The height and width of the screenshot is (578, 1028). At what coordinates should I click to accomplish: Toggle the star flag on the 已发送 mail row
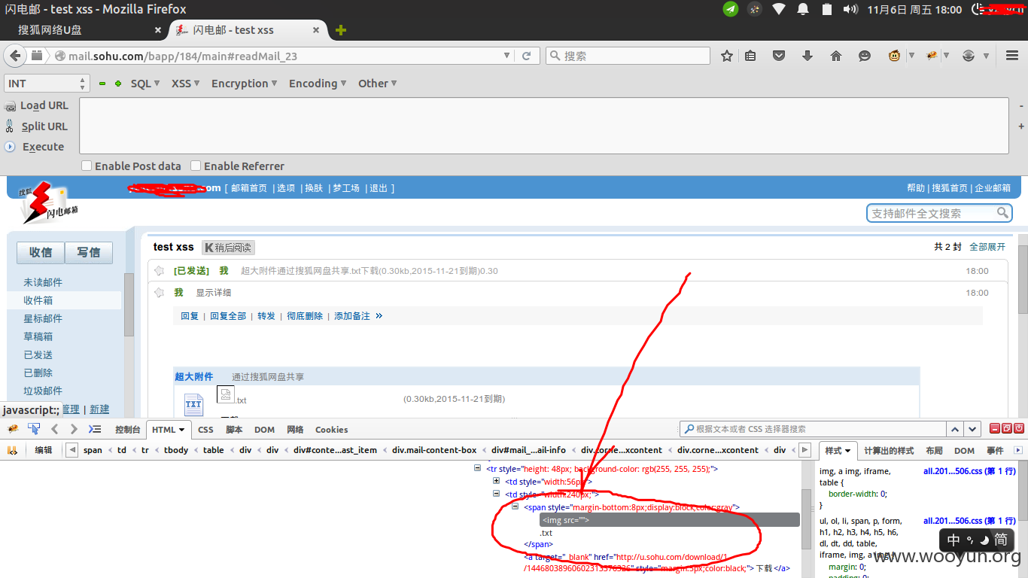click(160, 271)
